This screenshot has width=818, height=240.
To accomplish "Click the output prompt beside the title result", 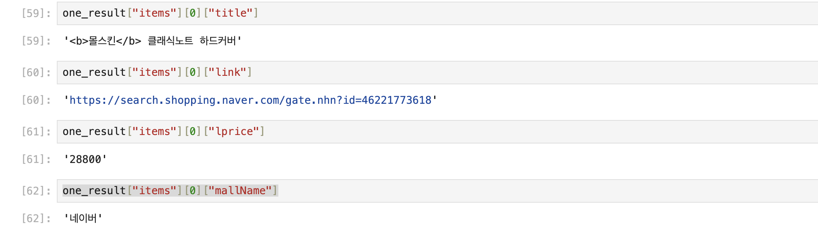I will coord(36,41).
